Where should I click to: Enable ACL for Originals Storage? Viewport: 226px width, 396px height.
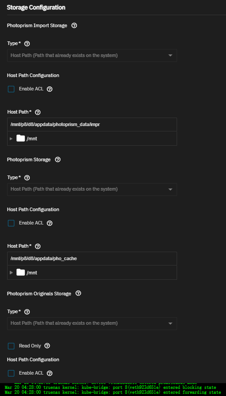pyautogui.click(x=11, y=373)
